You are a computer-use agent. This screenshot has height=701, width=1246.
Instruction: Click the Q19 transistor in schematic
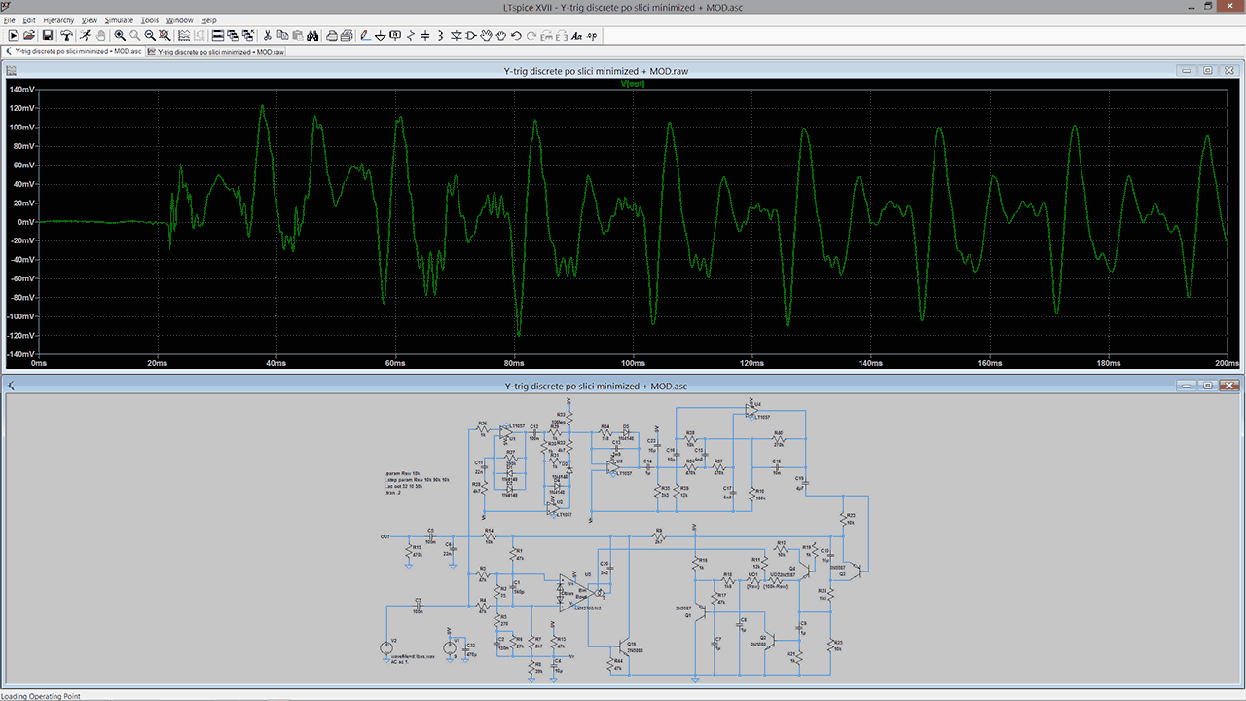[624, 647]
